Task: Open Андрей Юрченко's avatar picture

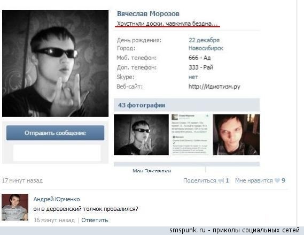Action: pyautogui.click(x=15, y=207)
